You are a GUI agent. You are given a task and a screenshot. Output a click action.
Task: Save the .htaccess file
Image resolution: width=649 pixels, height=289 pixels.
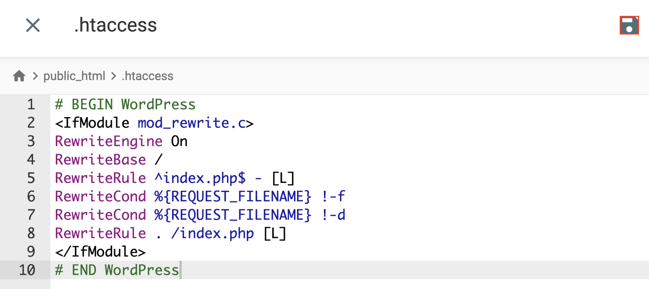(629, 25)
